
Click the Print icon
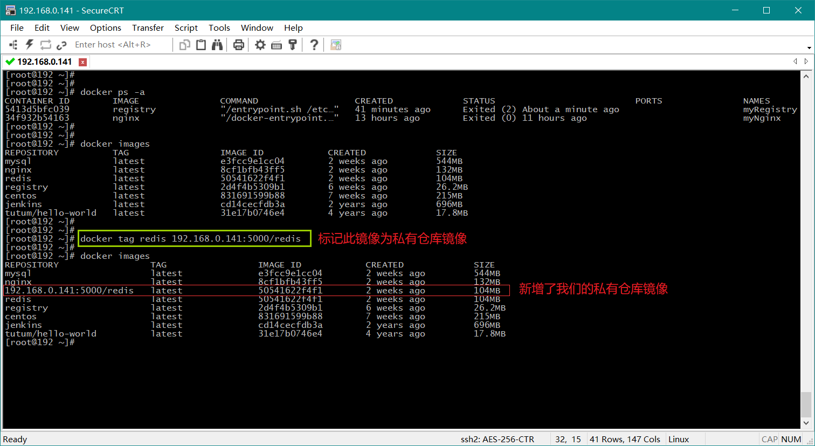239,45
